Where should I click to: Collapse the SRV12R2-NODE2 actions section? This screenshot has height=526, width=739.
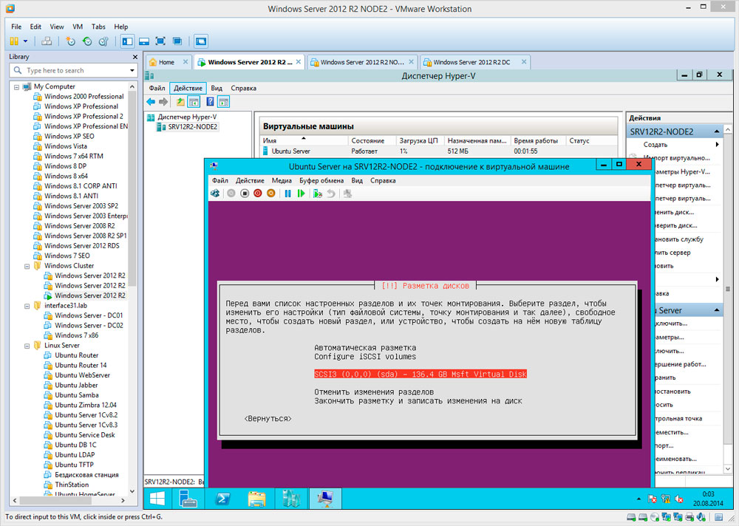pos(716,131)
